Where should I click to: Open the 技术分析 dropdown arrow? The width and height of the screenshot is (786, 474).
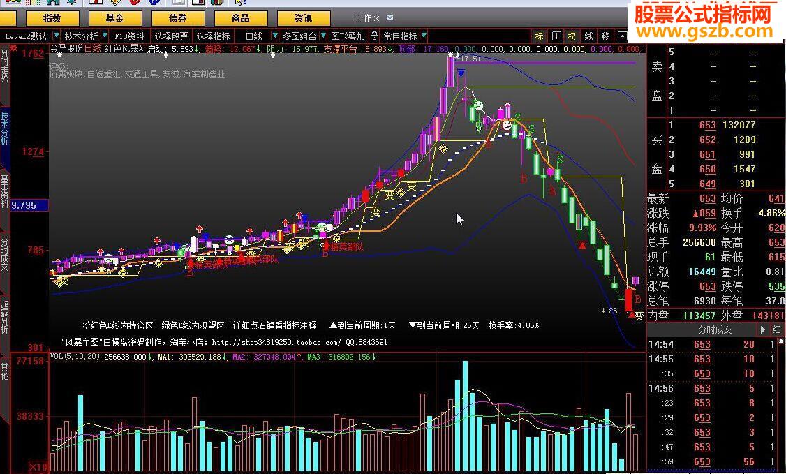point(105,36)
